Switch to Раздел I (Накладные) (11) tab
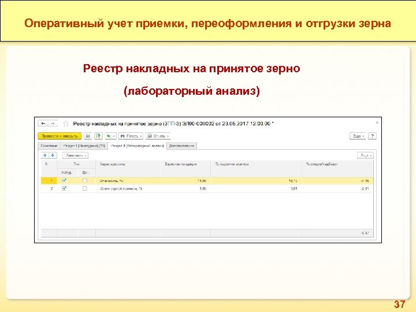Image resolution: width=416 pixels, height=312 pixels. click(84, 146)
